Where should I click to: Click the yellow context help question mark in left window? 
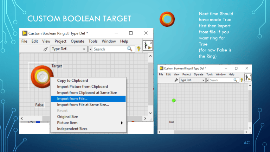139,49
